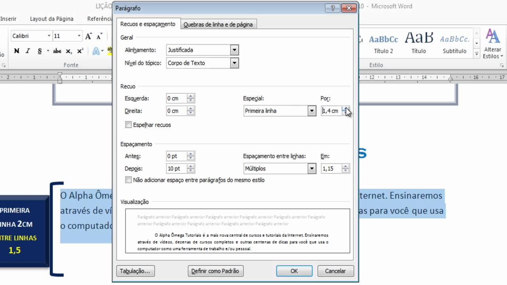507x285 pixels.
Task: Enable Espelhar recuos checkbox
Action: [x=128, y=125]
